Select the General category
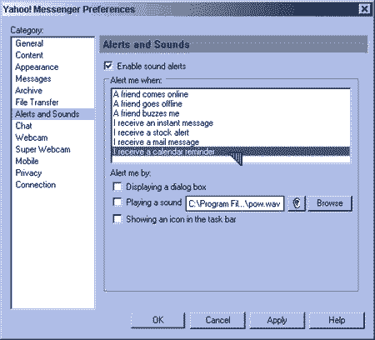This screenshot has width=375, height=340. [x=29, y=43]
